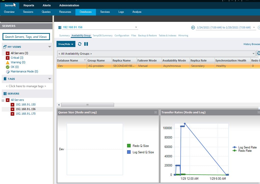
Task: Click the Log Send Q Size blue legend swatch
Action: 129,152
